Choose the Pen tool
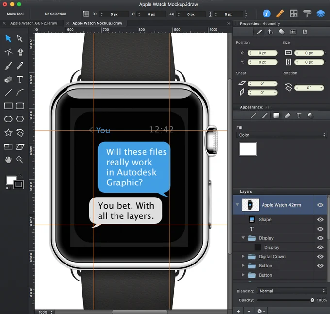Image resolution: width=330 pixels, height=314 pixels. pyautogui.click(x=20, y=52)
